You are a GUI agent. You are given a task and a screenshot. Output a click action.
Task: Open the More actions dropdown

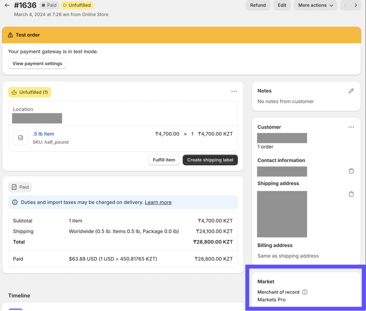315,5
